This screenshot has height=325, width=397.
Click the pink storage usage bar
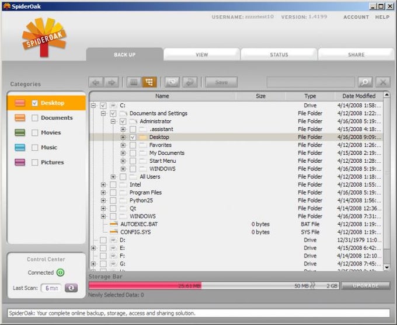coord(145,286)
